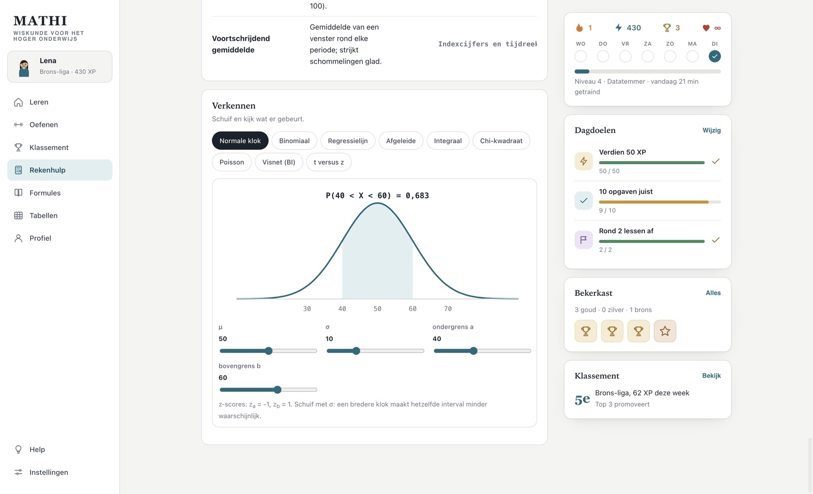Screen dimensions: 813x494
Task: Choose the t versus z tab
Action: tap(329, 162)
